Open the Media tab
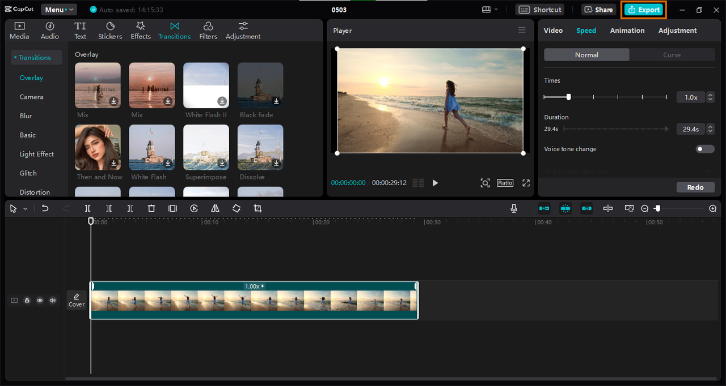 coord(19,31)
